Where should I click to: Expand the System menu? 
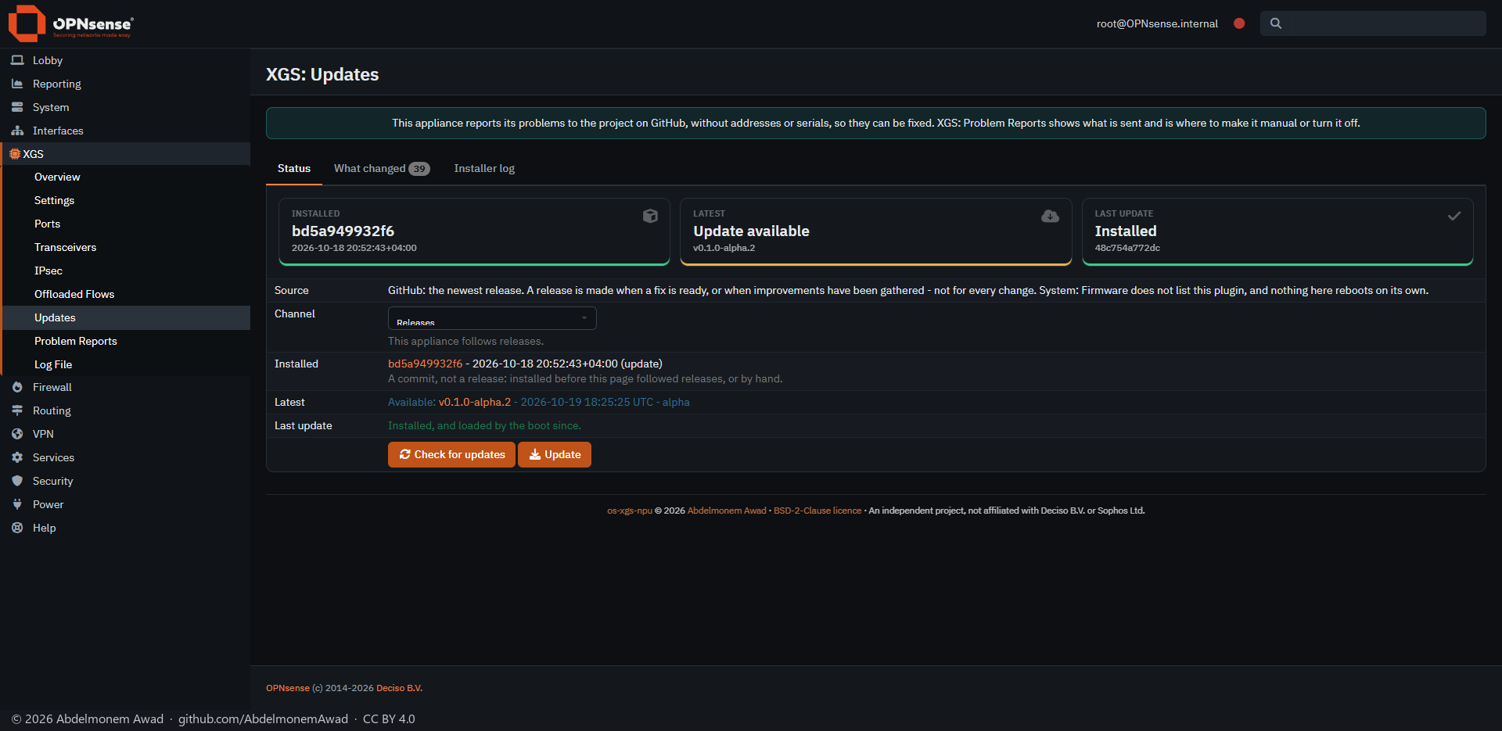point(125,107)
